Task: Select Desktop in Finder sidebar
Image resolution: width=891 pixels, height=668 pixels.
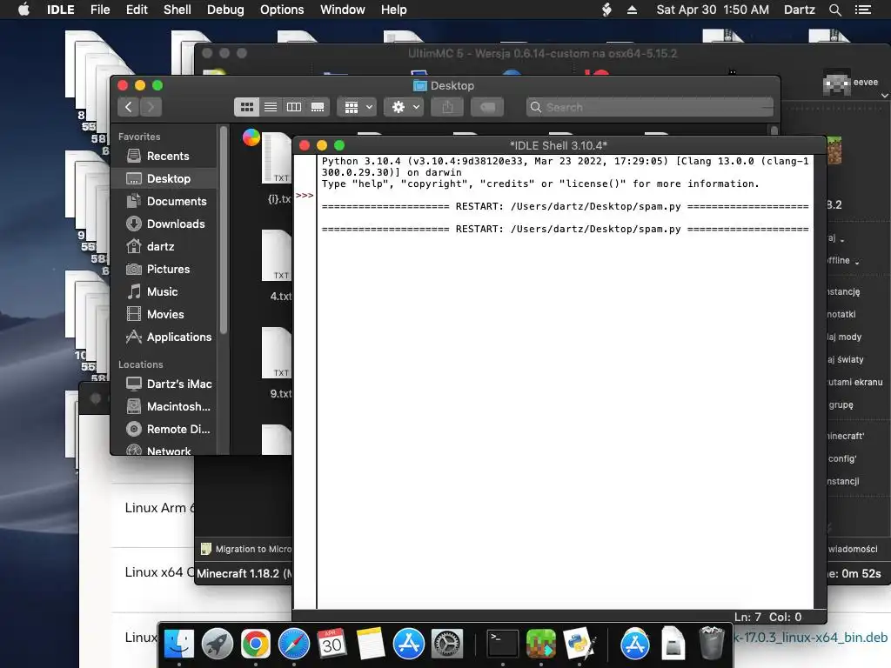Action: (x=164, y=178)
